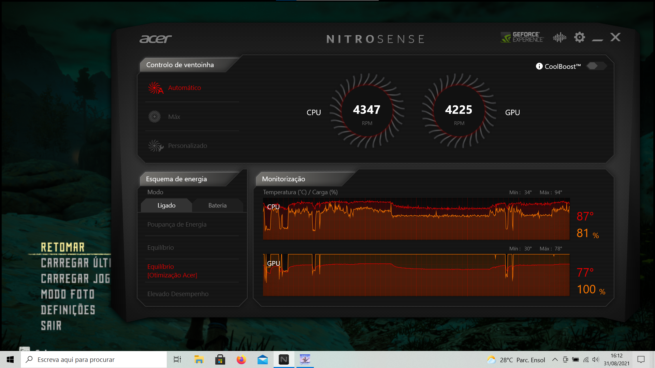The image size is (655, 368).
Task: Open Mail app from taskbar
Action: pos(262,359)
